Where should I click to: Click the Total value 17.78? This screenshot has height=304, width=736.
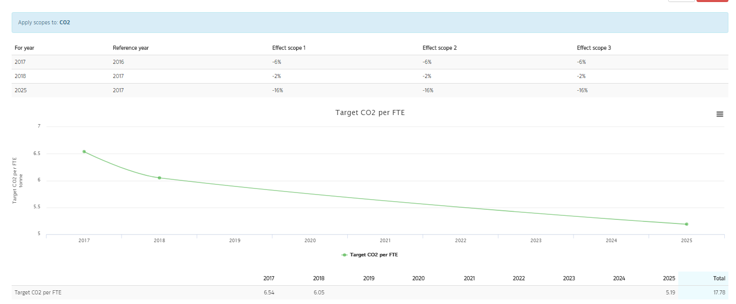719,292
